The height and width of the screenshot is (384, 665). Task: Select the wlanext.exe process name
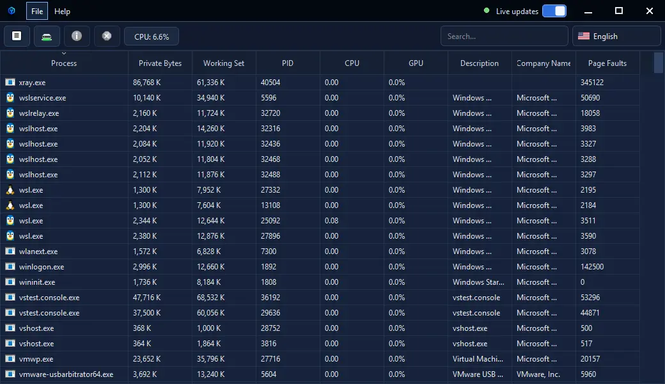[x=38, y=251]
